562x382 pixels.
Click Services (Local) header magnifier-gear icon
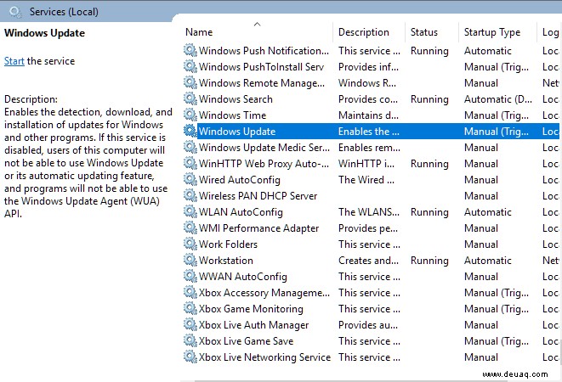[x=15, y=12]
